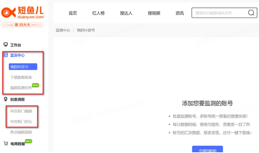Click the 批量监测账号 bullet text
Image resolution: width=259 pixels, height=153 pixels.
tap(210, 116)
